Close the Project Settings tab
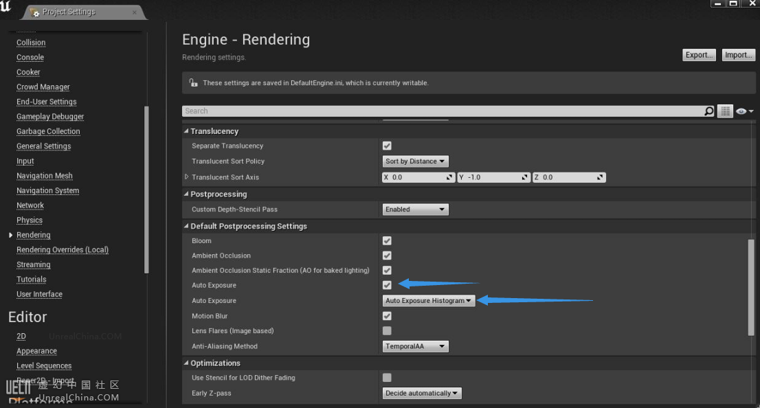The image size is (760, 408). (135, 12)
